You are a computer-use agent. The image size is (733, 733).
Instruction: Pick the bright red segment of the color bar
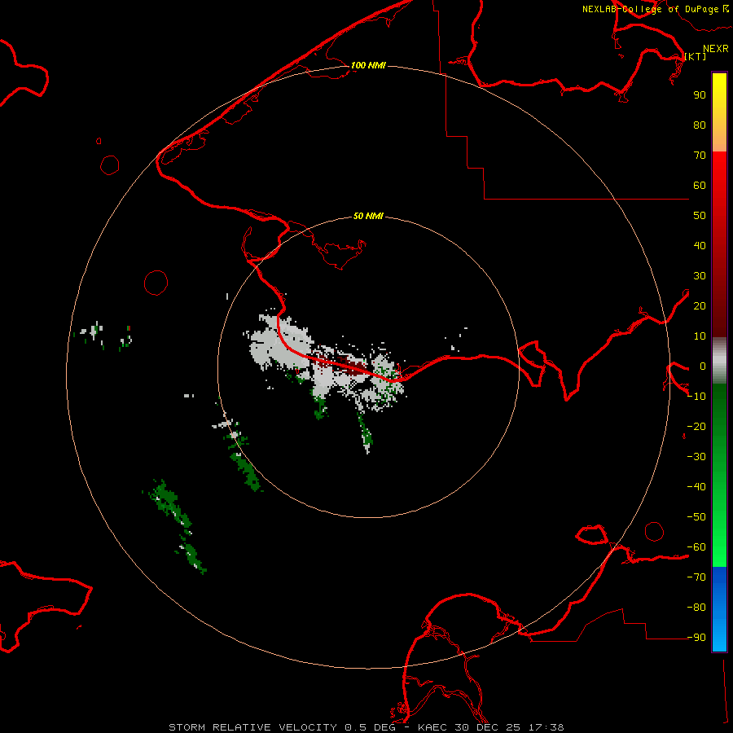click(719, 173)
